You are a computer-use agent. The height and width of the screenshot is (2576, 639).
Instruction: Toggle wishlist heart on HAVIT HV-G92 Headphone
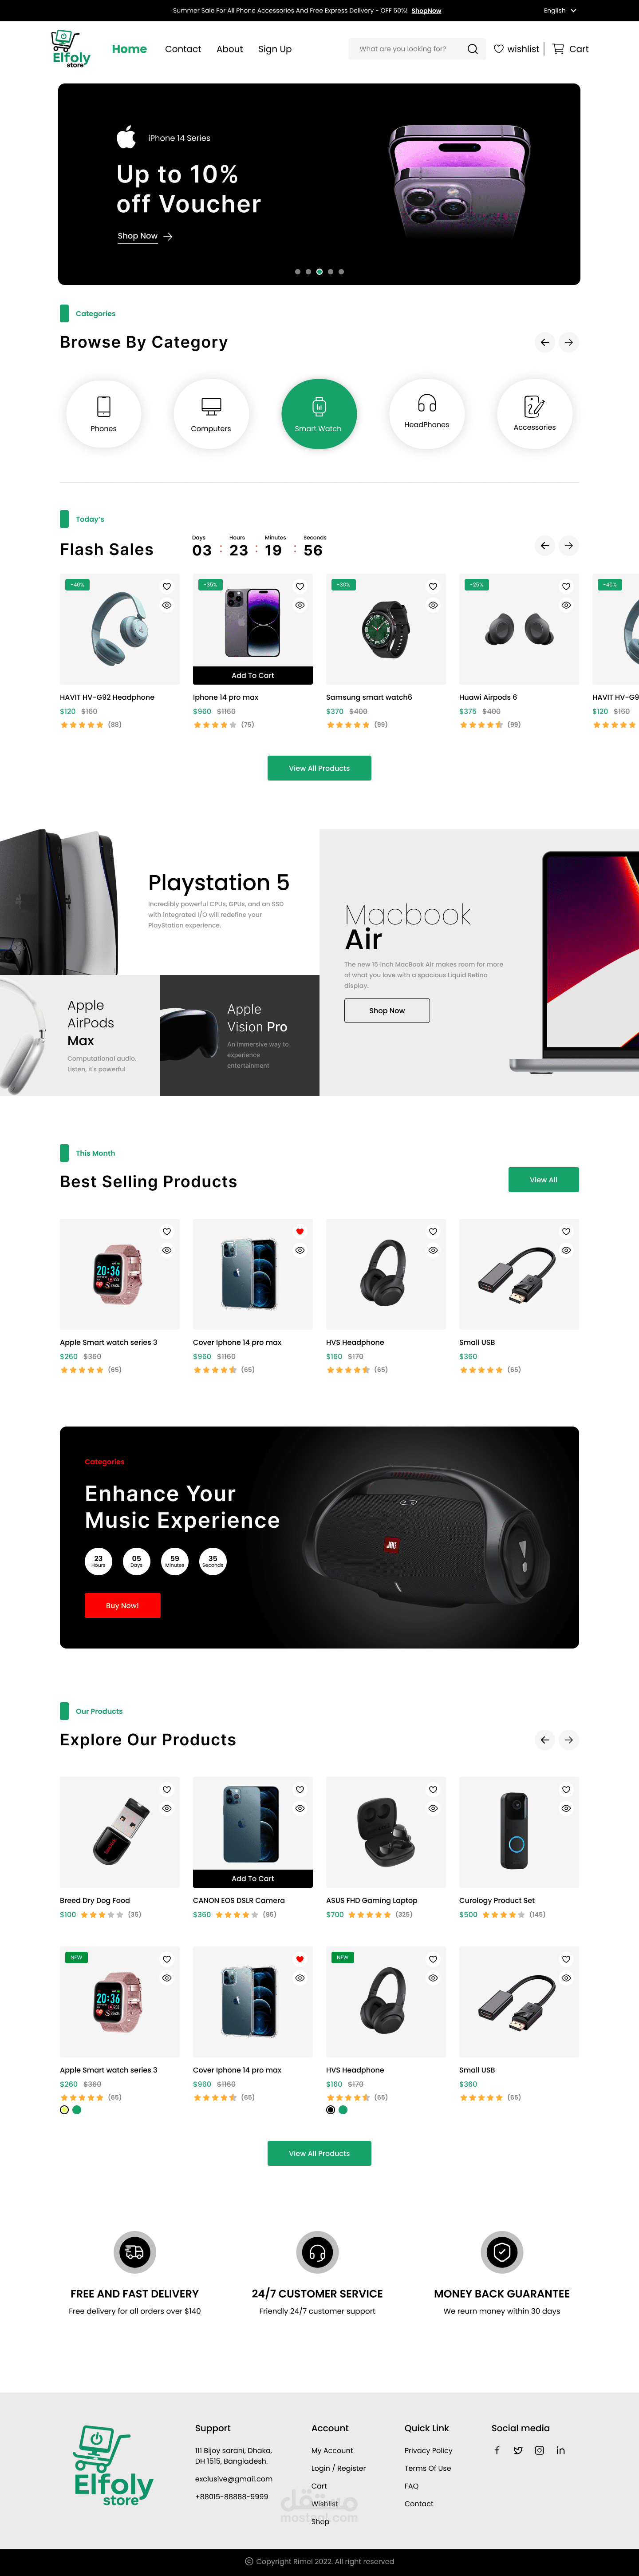tap(167, 586)
